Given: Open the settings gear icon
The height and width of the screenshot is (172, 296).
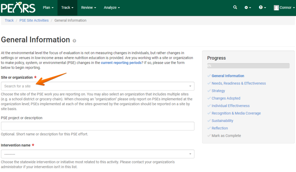Looking at the screenshot, I should 246,7.
